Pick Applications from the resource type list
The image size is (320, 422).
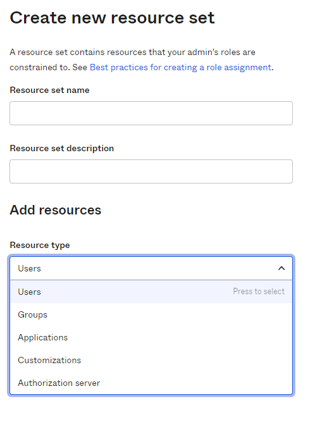151,337
